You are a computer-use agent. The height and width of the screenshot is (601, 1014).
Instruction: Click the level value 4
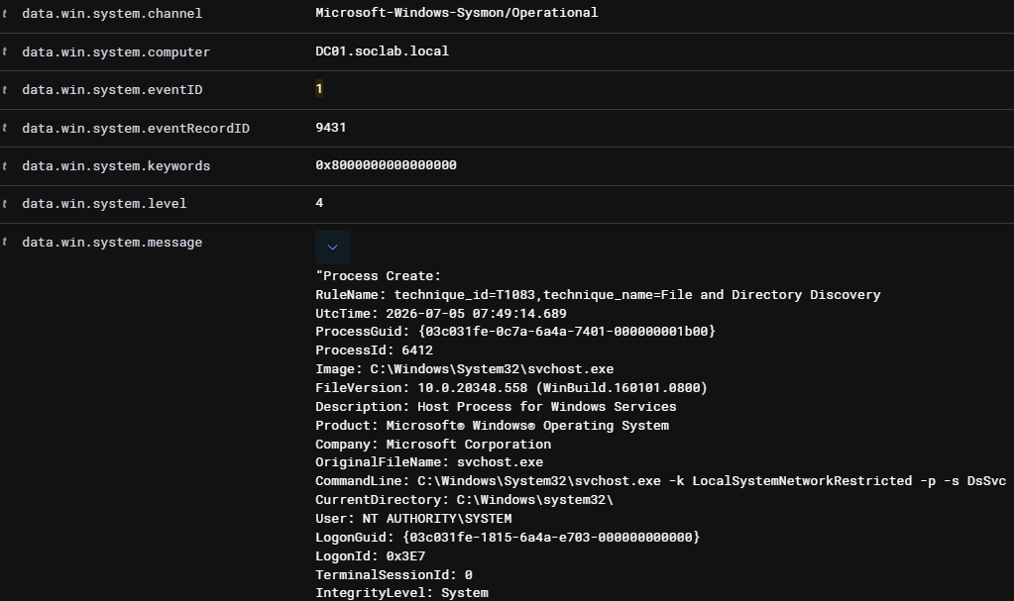point(319,203)
